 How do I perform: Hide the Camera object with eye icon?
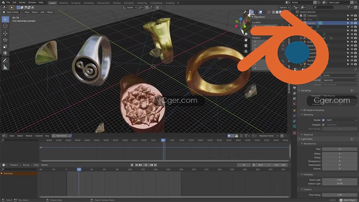coord(352,23)
